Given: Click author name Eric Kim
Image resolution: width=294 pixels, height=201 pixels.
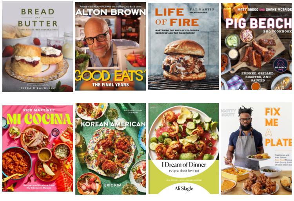Looking at the screenshot, I should pyautogui.click(x=113, y=185).
